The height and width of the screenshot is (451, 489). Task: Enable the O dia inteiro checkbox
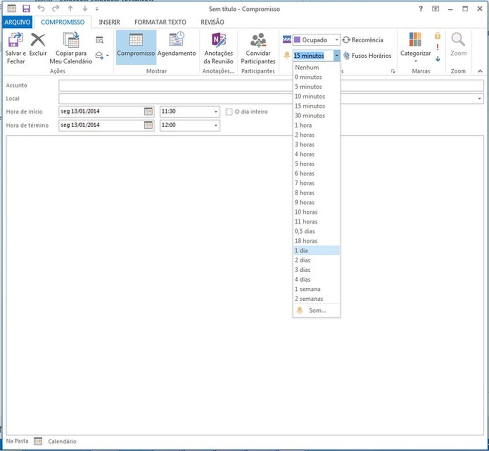tap(229, 112)
